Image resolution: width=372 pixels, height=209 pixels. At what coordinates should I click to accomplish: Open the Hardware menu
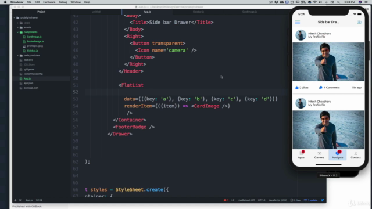49,2
